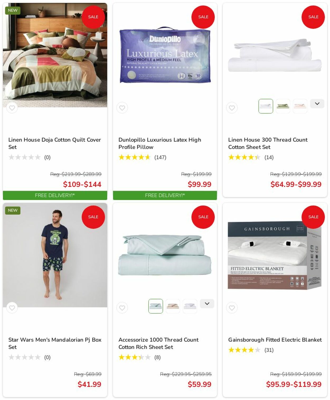The image size is (330, 400).
Task: Expand more colours for Linen House Sheet Set
Action: 317,104
